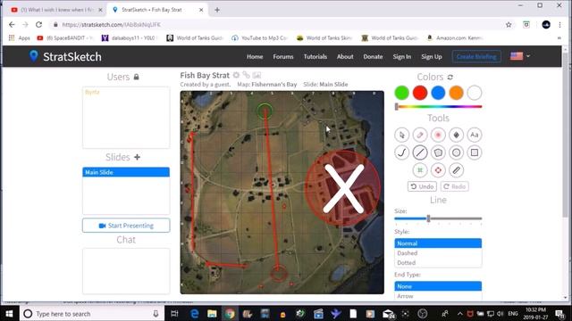Open the World of Tanks Skins bookmark
This screenshot has width=572, height=321.
[x=324, y=37]
